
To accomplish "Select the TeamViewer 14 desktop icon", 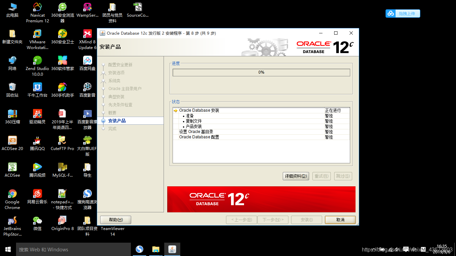I will 112,231.
